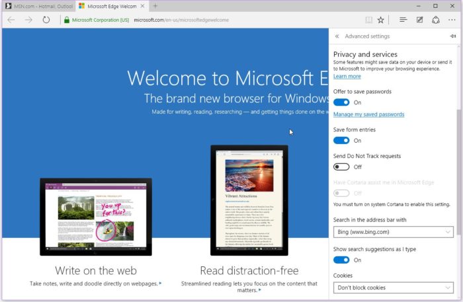Viewport: 463px width, 302px height.
Task: Click the microsoft.com address bar URL
Action: pos(181,20)
